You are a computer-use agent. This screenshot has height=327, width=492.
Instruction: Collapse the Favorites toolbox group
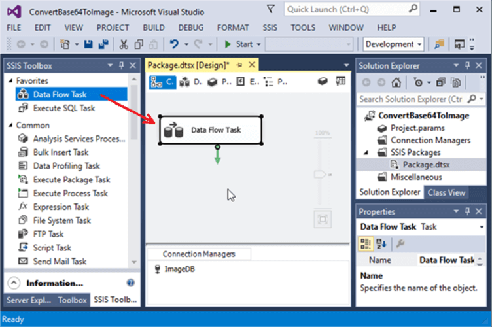10,81
